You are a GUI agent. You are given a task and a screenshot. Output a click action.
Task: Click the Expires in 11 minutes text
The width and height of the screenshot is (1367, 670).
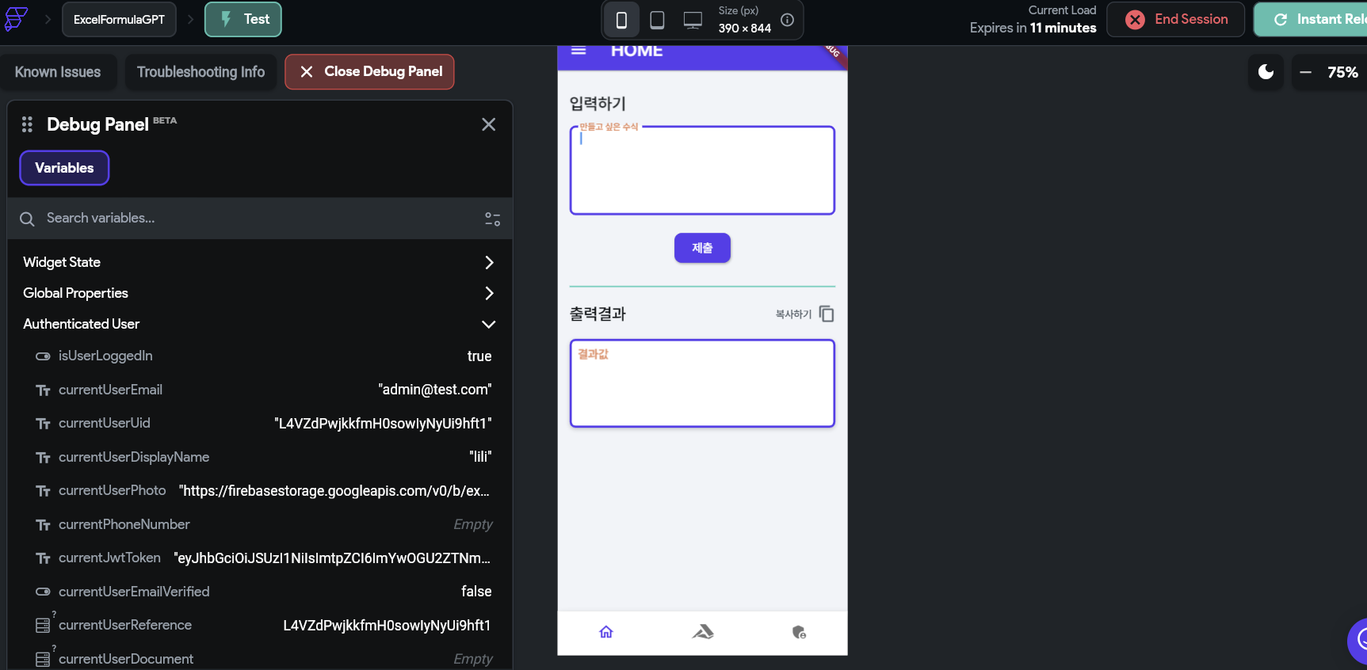[1033, 28]
